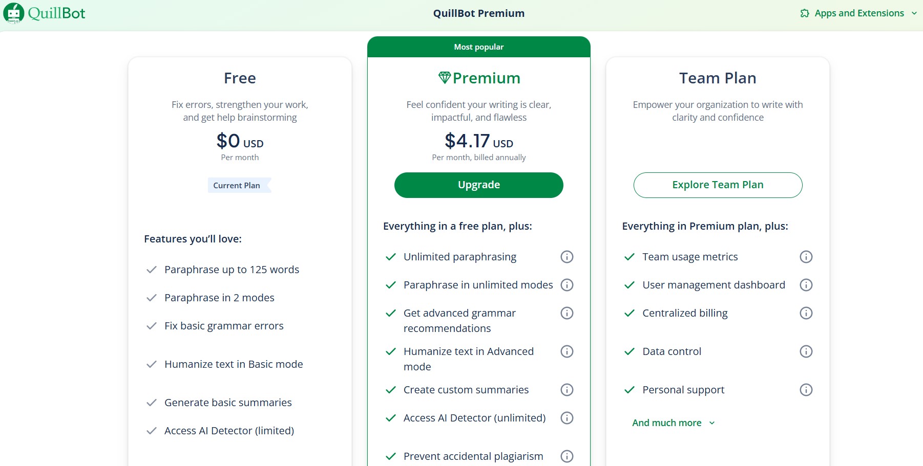Open the Apps and Extensions menu
Screen dimensions: 923x466
click(859, 13)
